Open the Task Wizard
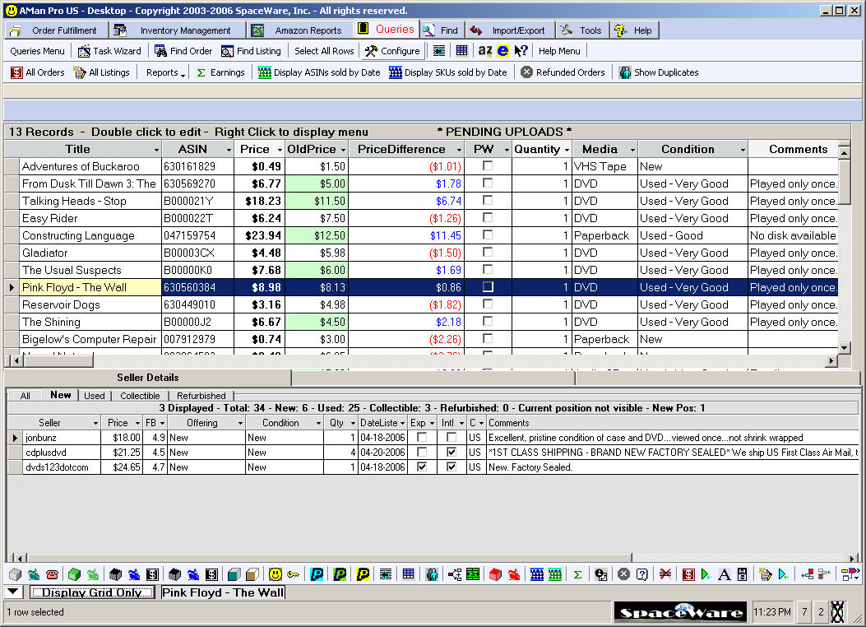Image resolution: width=866 pixels, height=627 pixels. 109,51
